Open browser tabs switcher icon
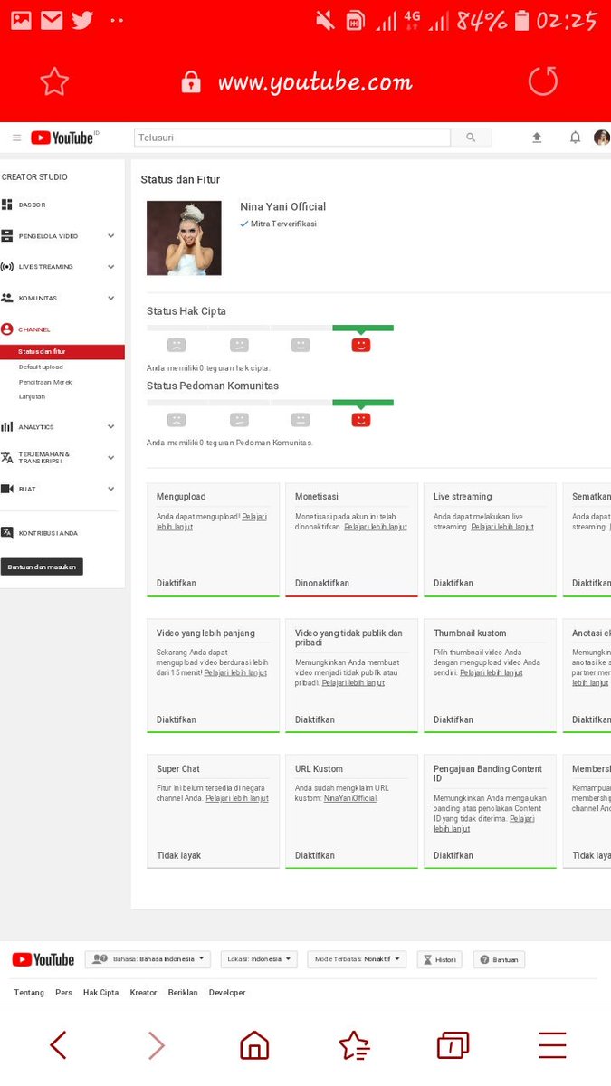Image resolution: width=611 pixels, height=1086 pixels. pos(453,1045)
